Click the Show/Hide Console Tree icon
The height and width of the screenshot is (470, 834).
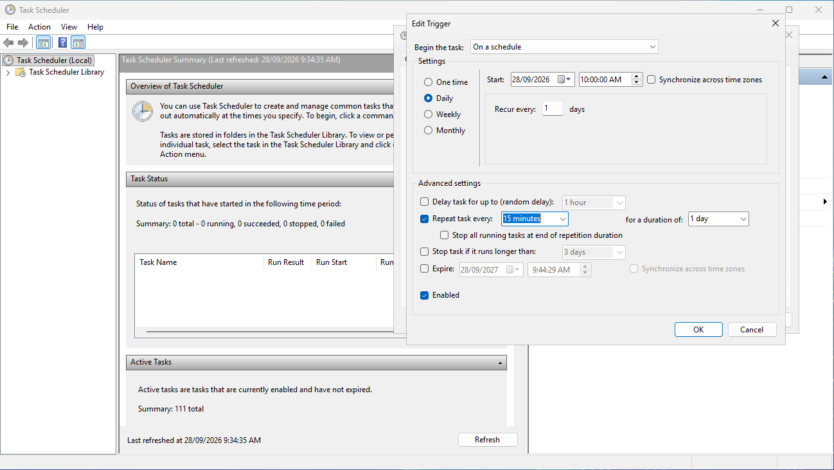click(44, 43)
